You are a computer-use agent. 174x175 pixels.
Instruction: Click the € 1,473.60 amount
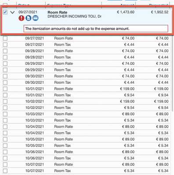[126, 12]
